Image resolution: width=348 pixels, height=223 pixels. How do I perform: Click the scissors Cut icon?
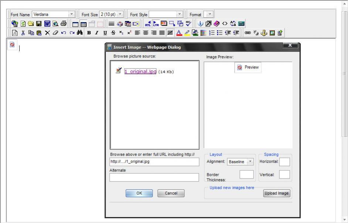click(23, 33)
